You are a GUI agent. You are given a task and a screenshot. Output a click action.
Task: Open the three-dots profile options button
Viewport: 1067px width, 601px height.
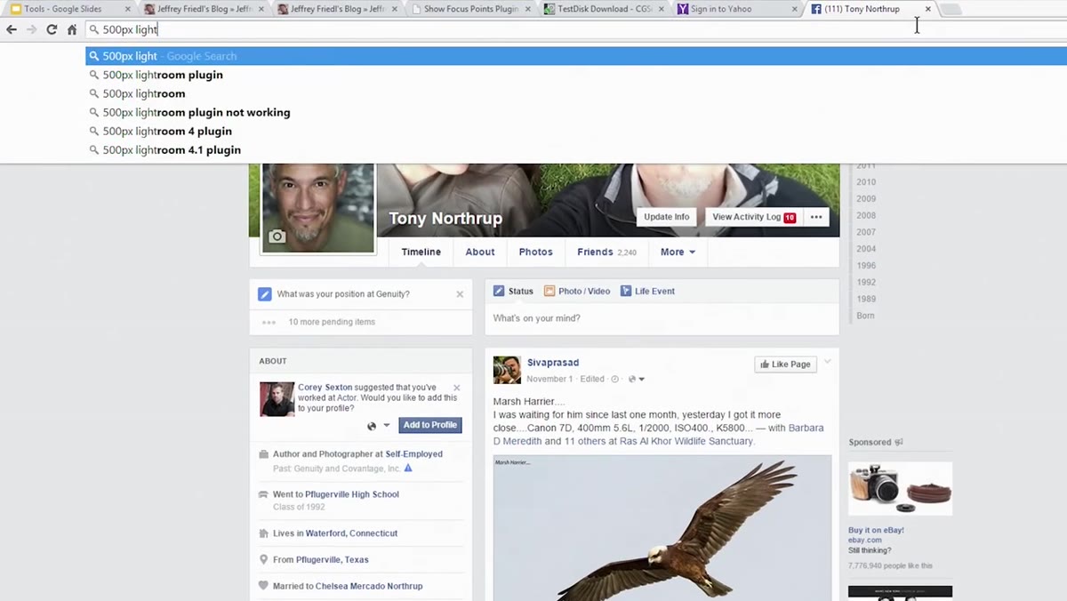click(816, 217)
